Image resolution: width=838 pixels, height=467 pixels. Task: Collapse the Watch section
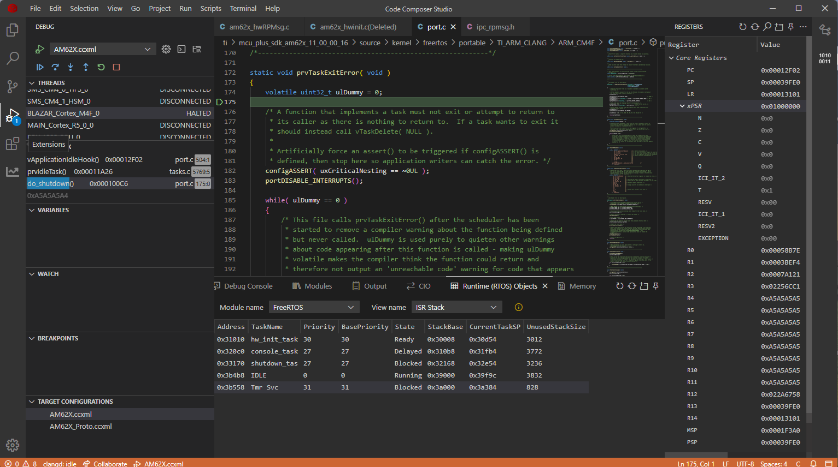[x=32, y=274]
